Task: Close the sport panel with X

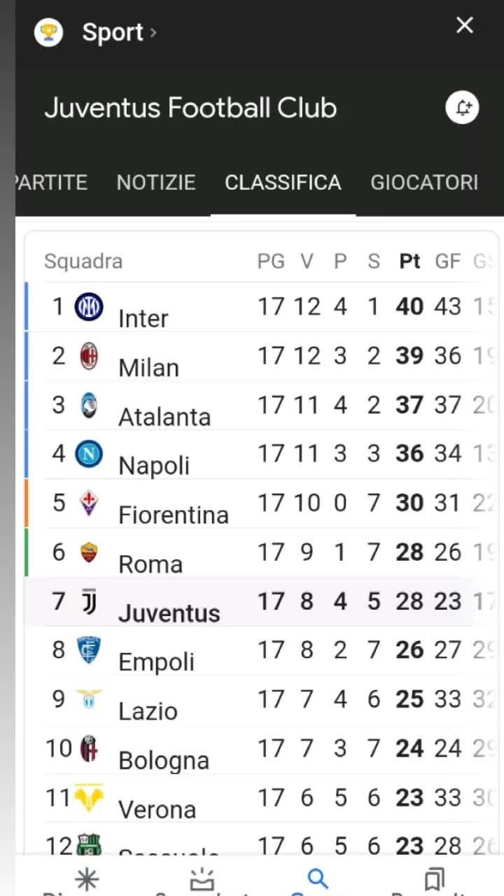Action: [x=465, y=26]
